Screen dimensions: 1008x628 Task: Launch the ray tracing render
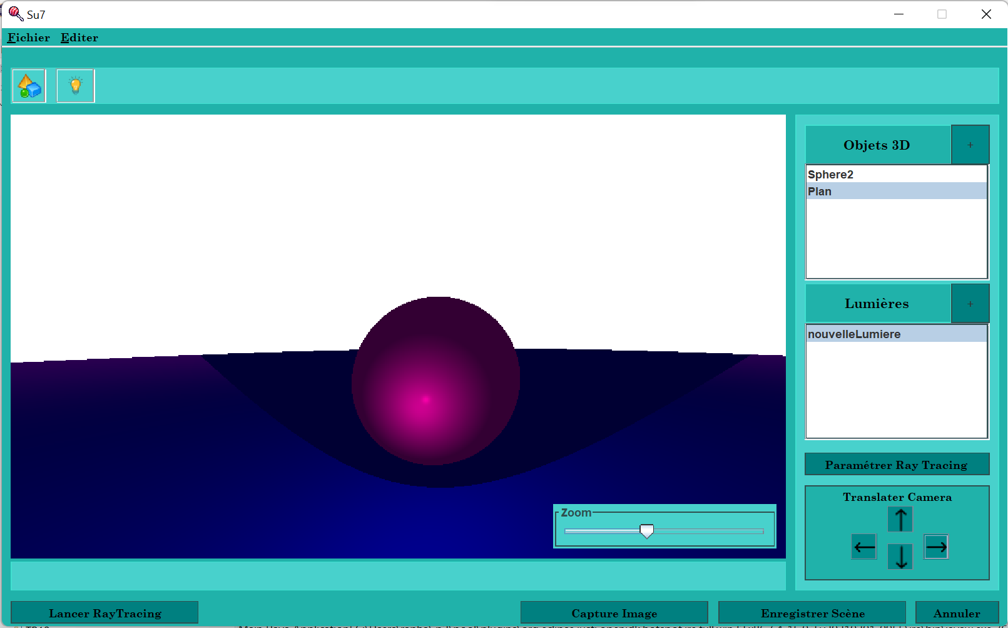click(x=105, y=612)
